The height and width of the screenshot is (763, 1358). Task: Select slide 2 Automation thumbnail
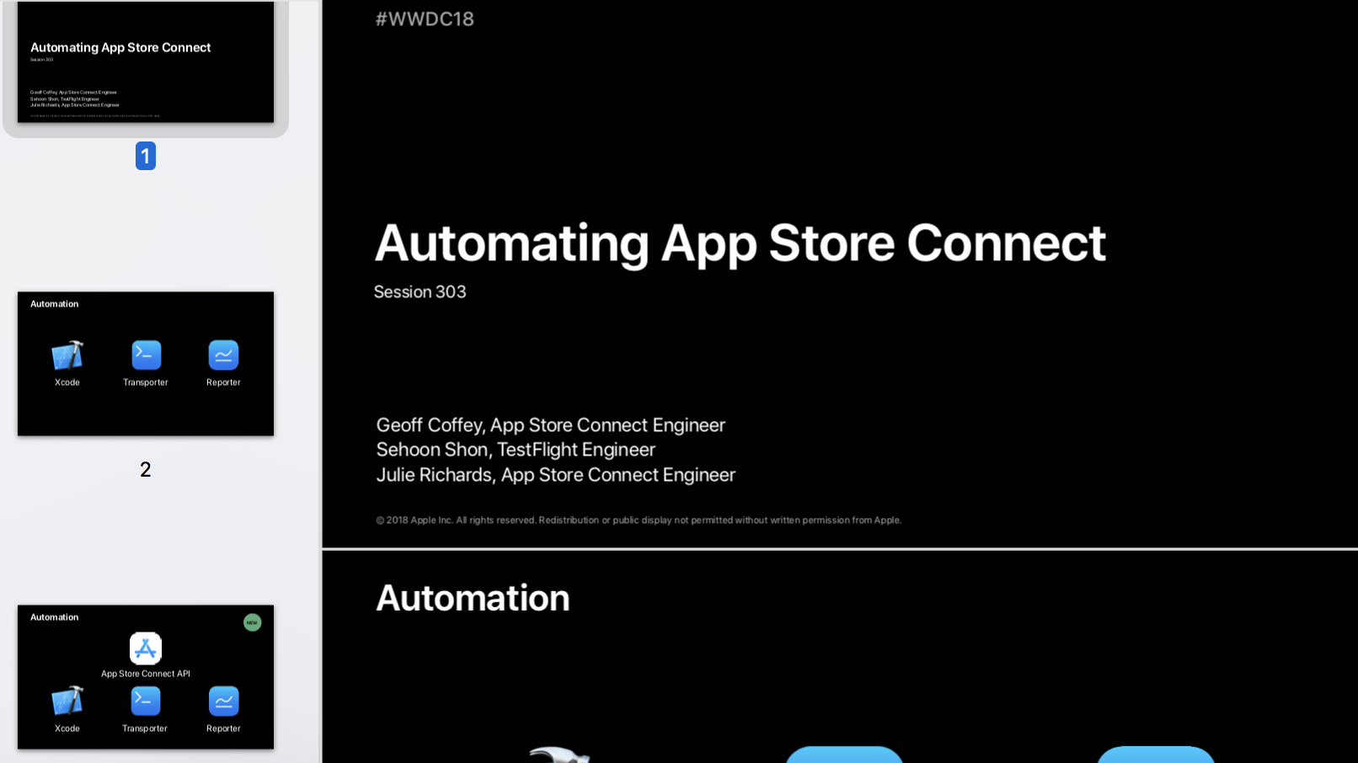pyautogui.click(x=146, y=364)
